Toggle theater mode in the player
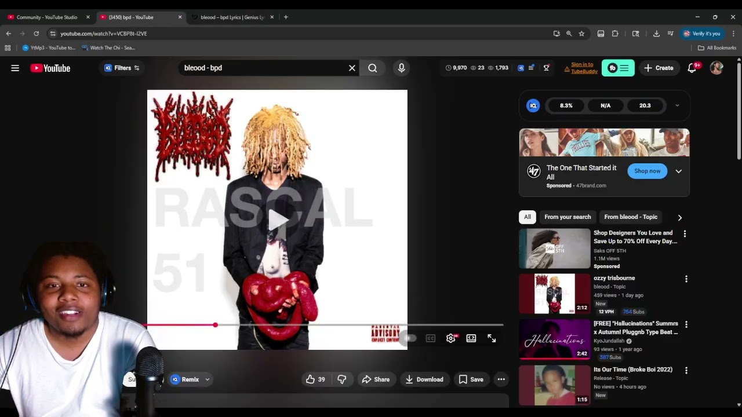This screenshot has height=417, width=742. pos(471,338)
